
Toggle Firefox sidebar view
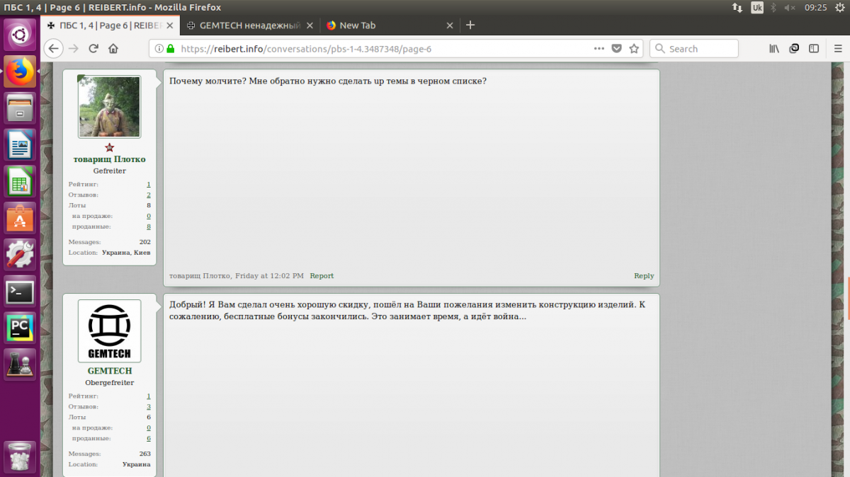(x=814, y=49)
